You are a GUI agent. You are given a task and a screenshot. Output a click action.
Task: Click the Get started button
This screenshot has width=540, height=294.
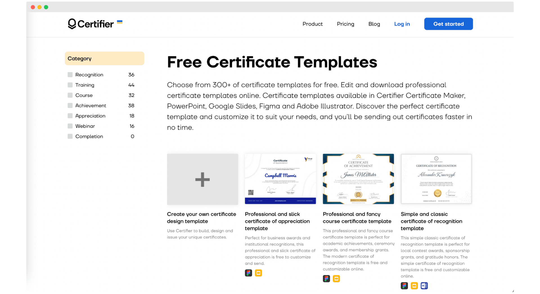click(x=448, y=24)
